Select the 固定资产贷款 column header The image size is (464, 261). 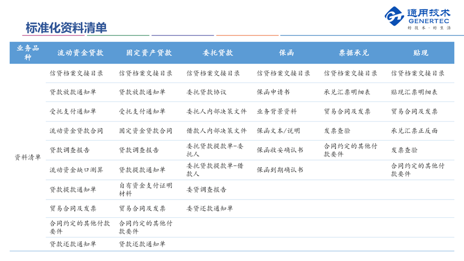[x=149, y=53]
